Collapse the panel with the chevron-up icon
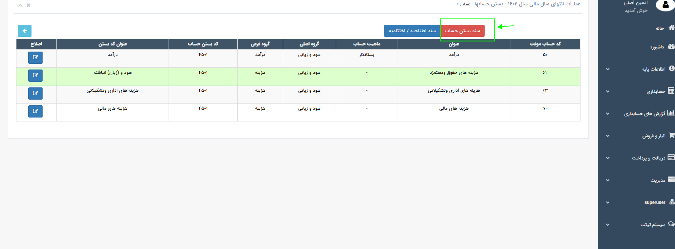This screenshot has width=675, height=249. (20, 5)
